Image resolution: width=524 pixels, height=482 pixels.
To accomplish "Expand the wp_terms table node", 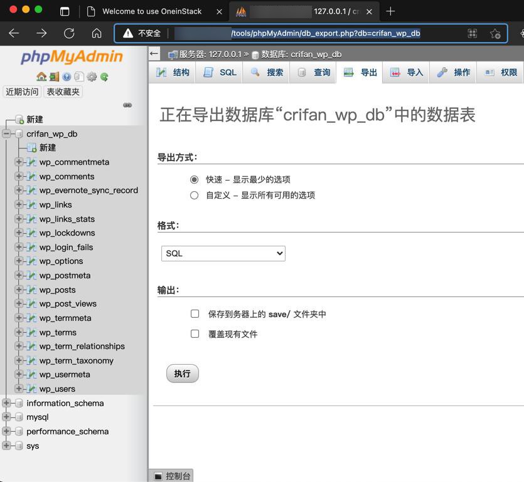I will 19,332.
